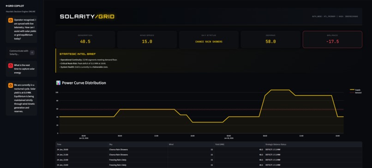The height and width of the screenshot is (168, 372).
Task: Select the Balance -17.5 metric card
Action: 332,40
